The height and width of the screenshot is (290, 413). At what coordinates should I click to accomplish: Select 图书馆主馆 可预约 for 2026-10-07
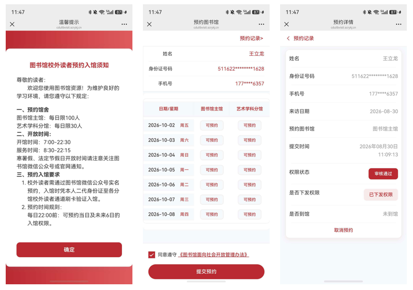point(212,200)
